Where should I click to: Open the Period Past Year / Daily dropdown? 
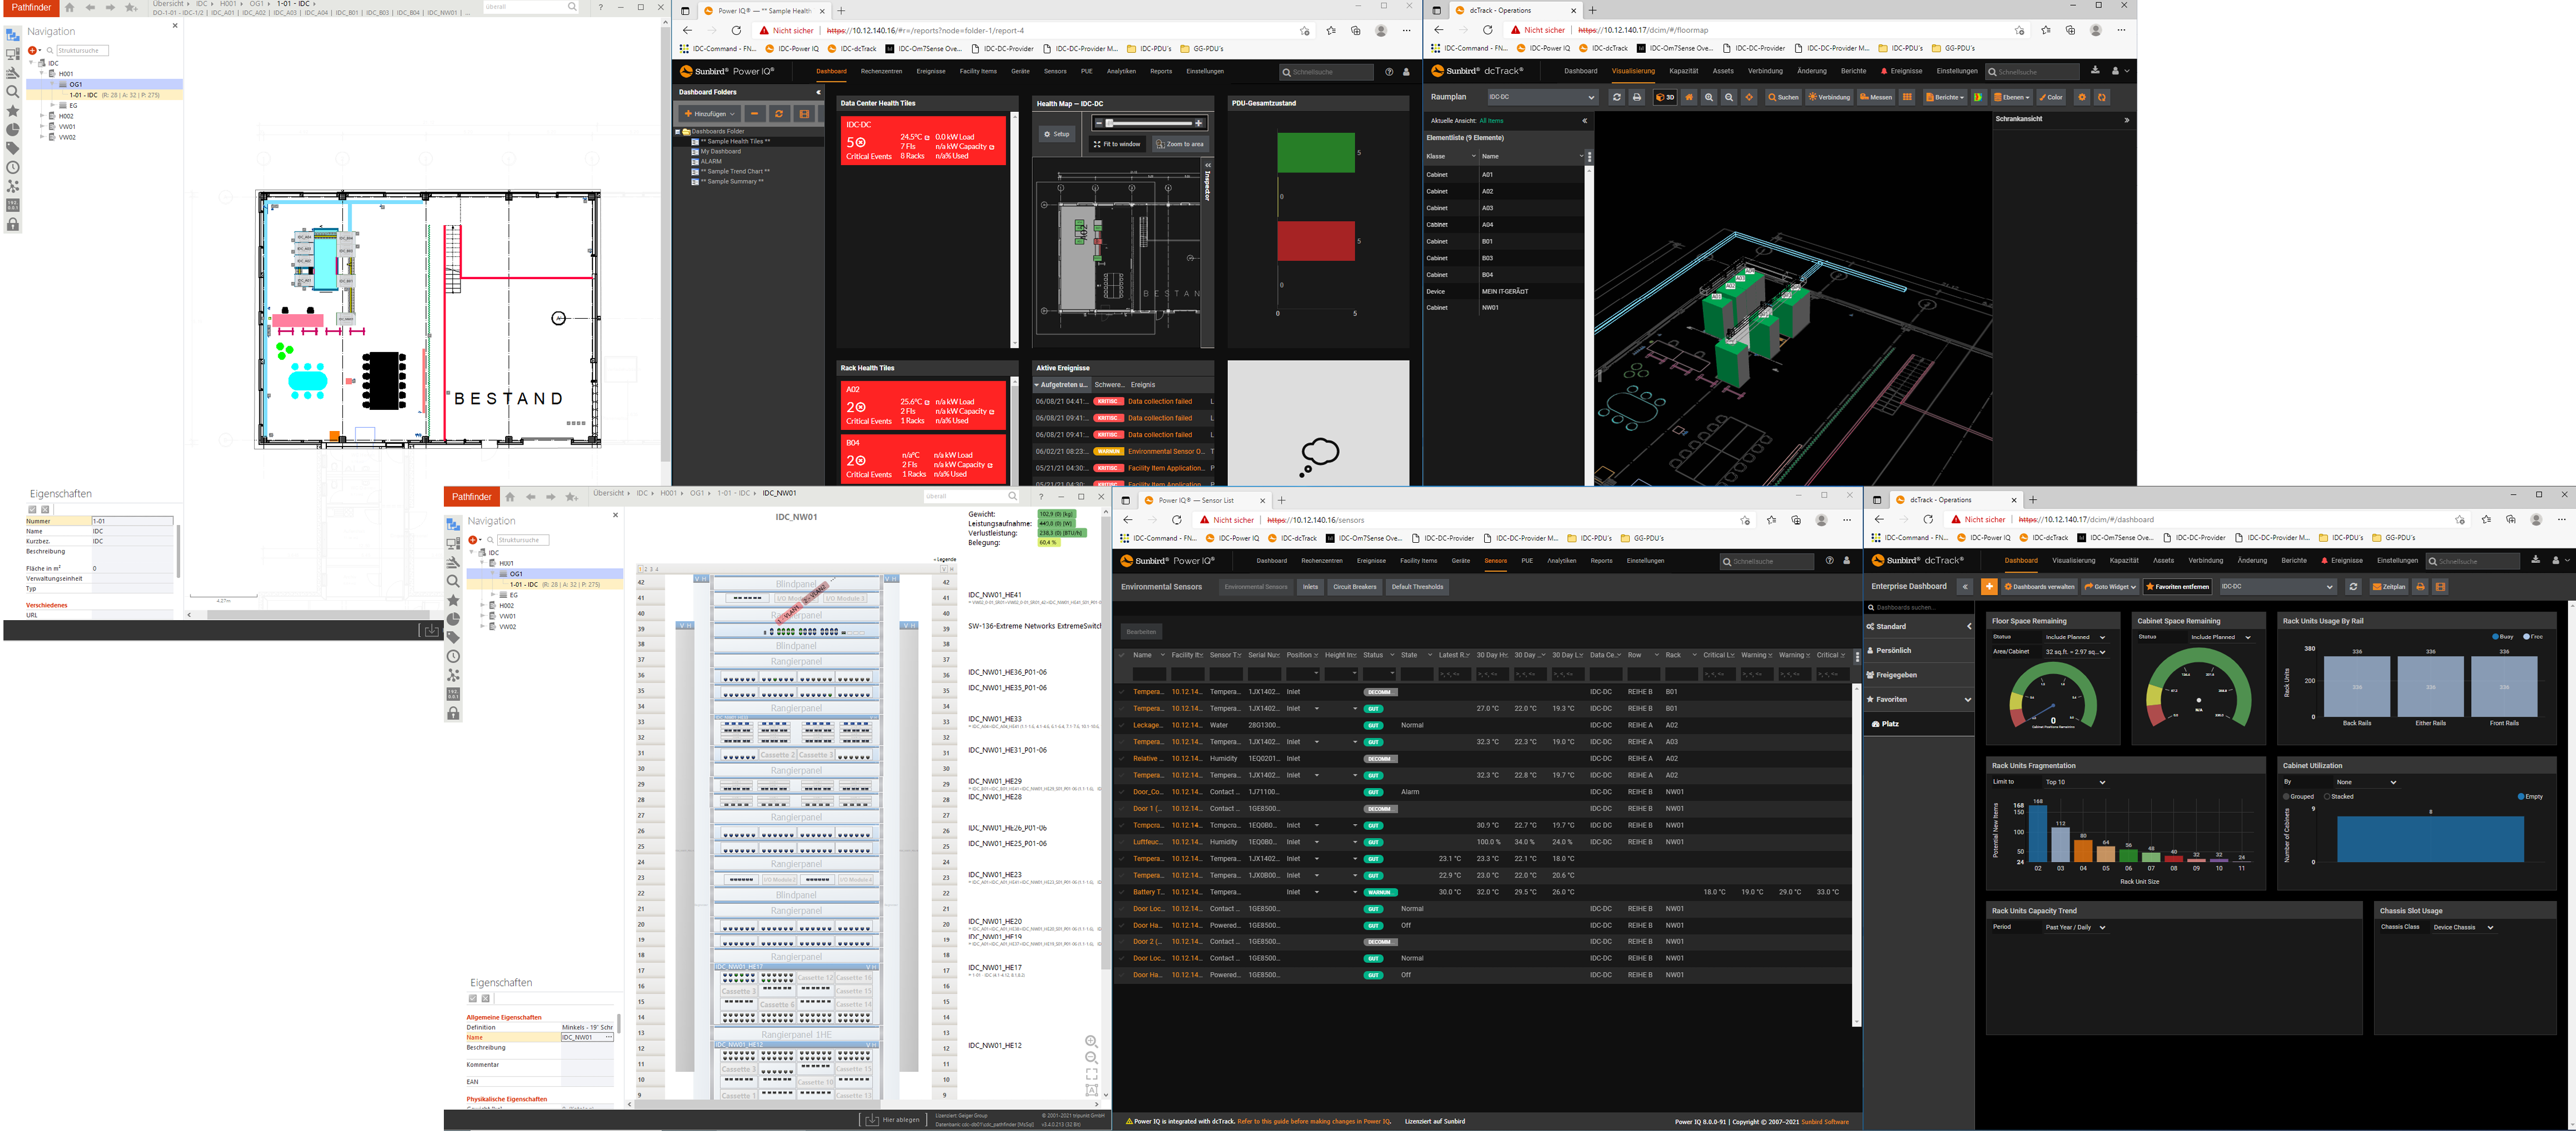click(x=2076, y=927)
